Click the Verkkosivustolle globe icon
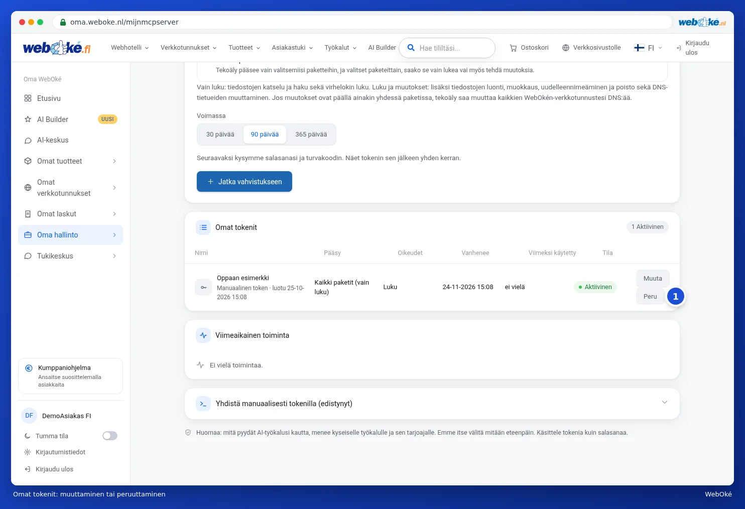The width and height of the screenshot is (745, 509). tap(566, 48)
